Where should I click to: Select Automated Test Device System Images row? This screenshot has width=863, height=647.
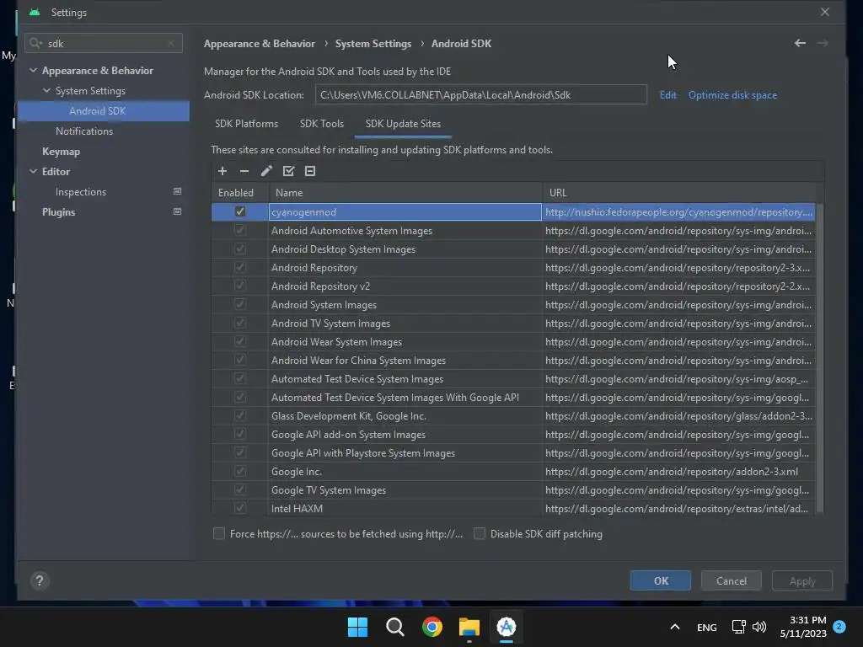point(513,378)
